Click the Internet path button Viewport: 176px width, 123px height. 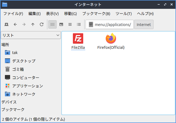point(144,24)
